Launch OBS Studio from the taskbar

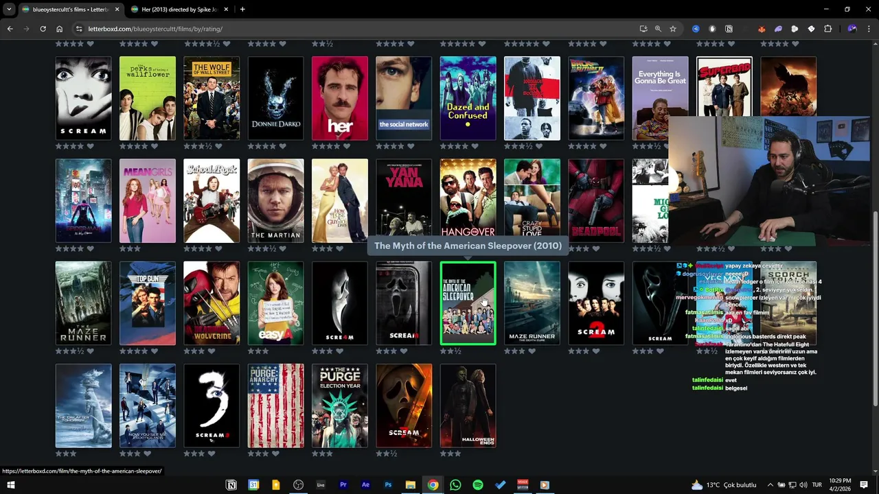[298, 485]
